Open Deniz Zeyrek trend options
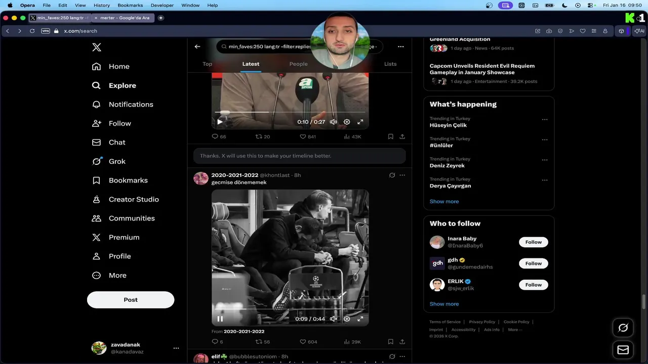The image size is (648, 364). (x=545, y=160)
